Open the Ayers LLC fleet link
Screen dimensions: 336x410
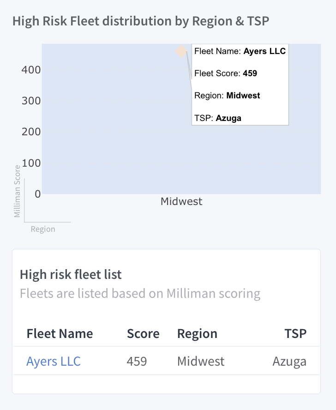[x=54, y=361]
